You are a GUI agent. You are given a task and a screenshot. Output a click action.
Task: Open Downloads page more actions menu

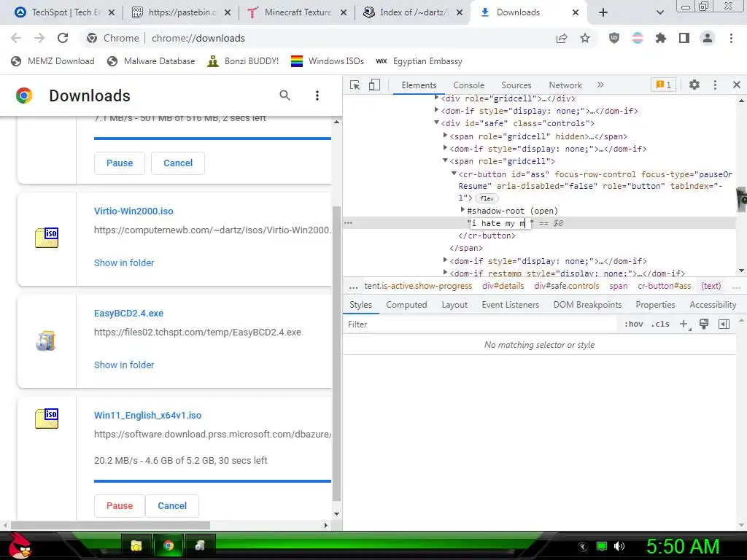click(x=317, y=96)
